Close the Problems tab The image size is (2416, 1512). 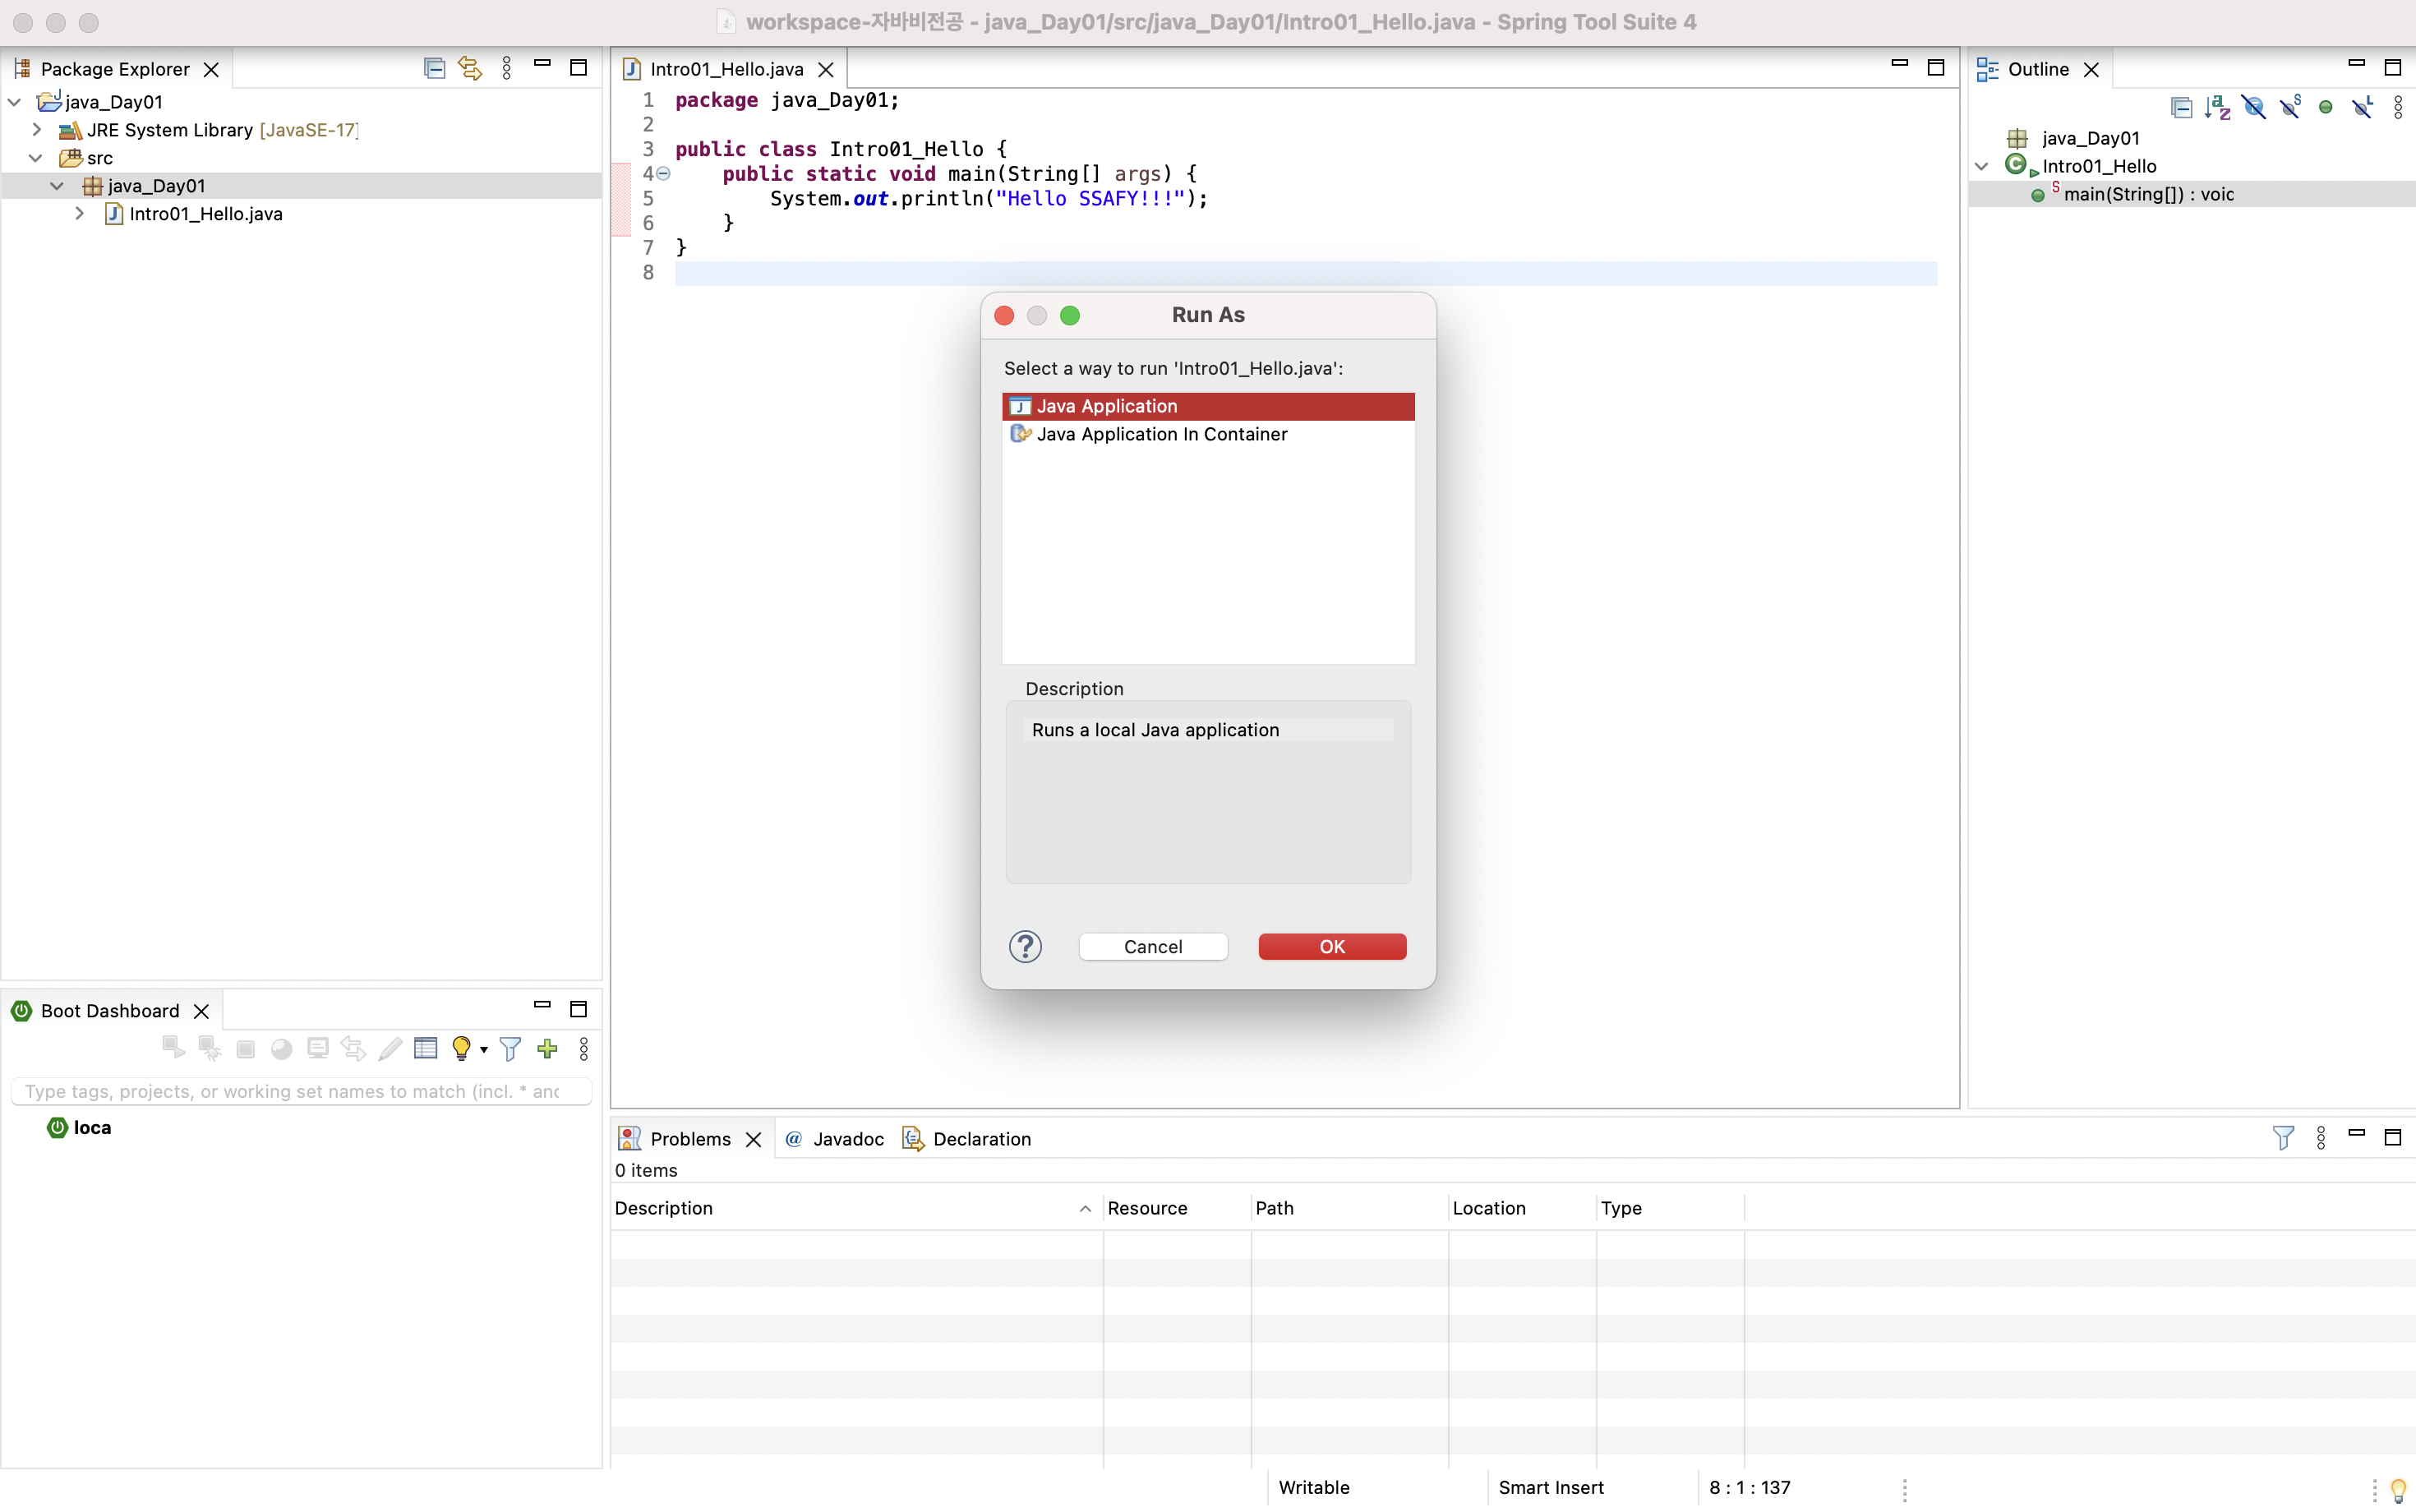(x=754, y=1139)
